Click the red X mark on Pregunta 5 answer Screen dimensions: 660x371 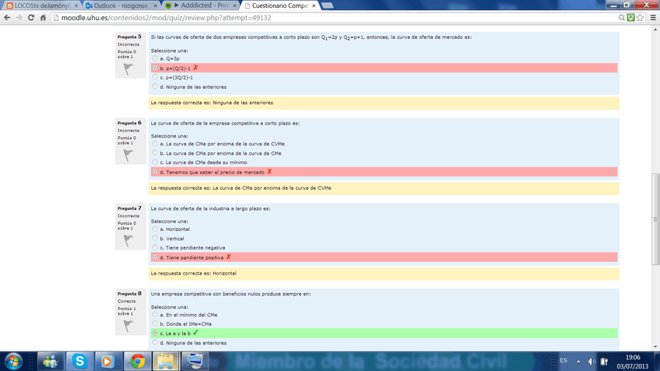click(195, 68)
